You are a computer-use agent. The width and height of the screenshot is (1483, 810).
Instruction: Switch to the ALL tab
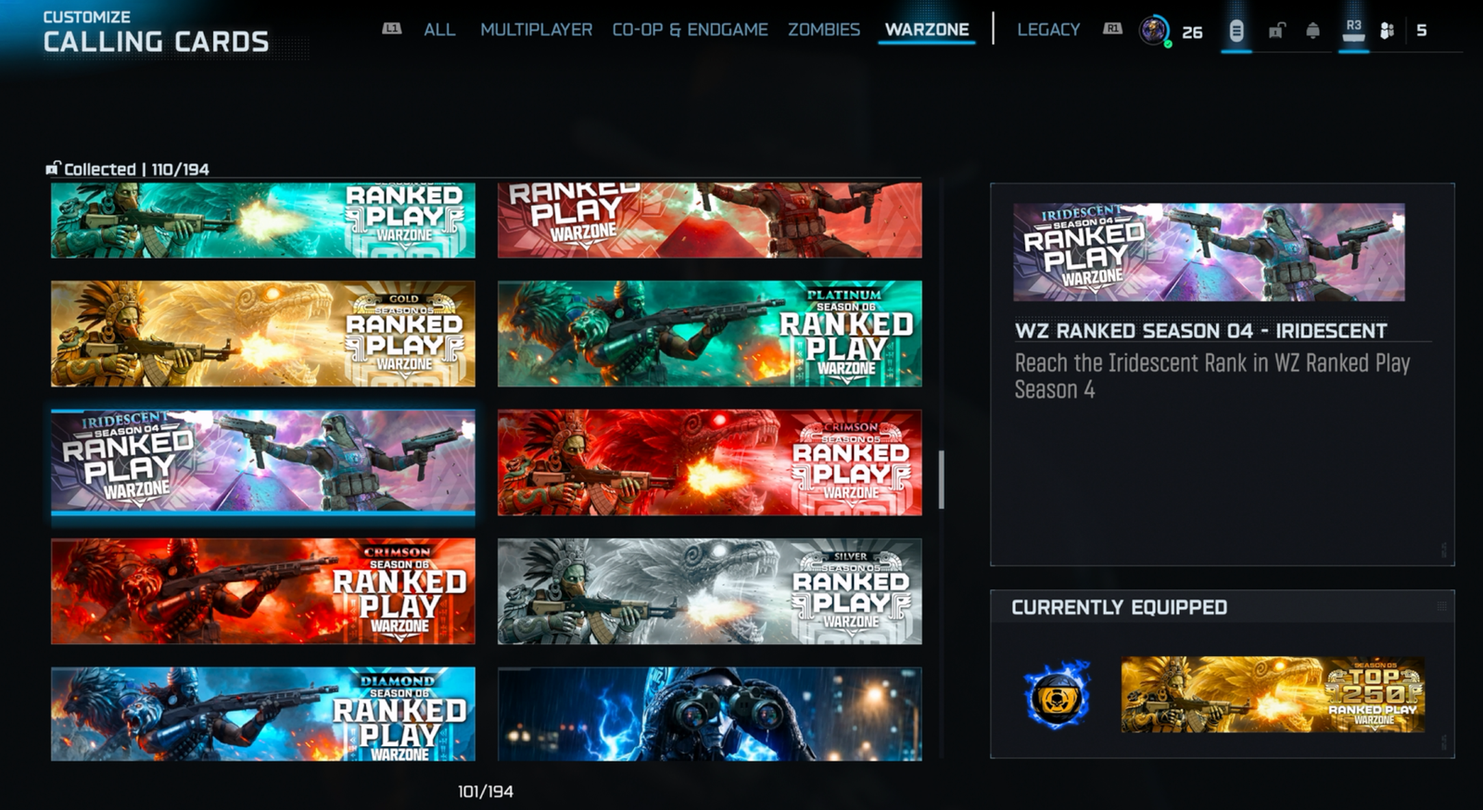pyautogui.click(x=439, y=30)
